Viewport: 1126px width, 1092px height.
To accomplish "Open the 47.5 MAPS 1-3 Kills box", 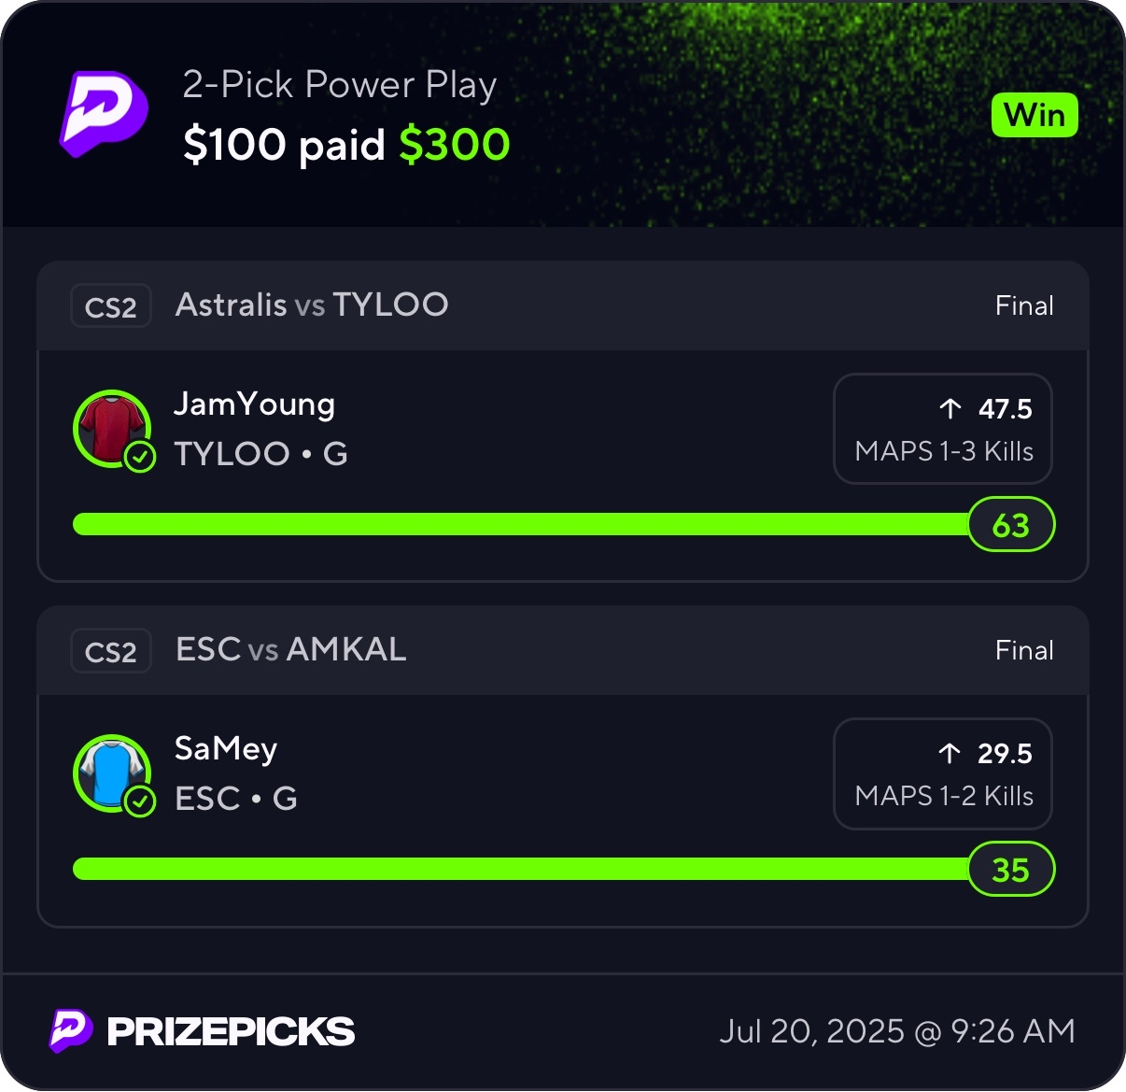I will point(942,430).
